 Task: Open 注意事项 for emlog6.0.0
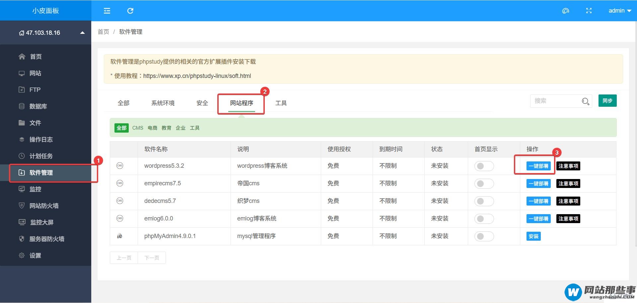click(x=568, y=219)
